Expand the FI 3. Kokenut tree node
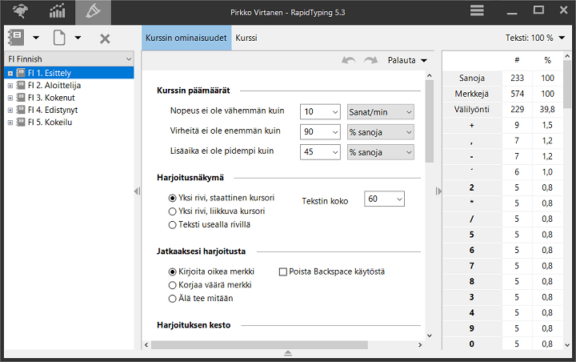The width and height of the screenshot is (576, 362). (x=10, y=98)
